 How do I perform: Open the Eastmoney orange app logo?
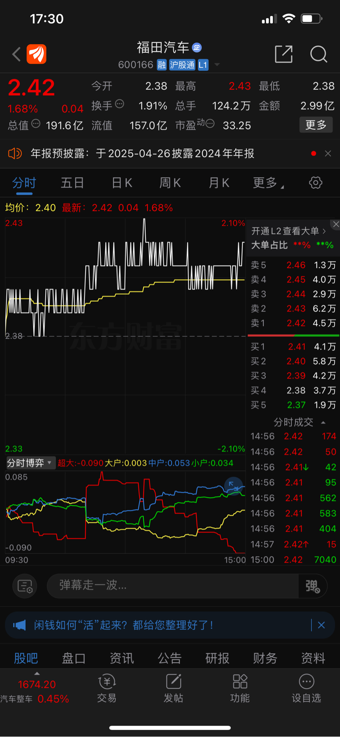coord(36,55)
